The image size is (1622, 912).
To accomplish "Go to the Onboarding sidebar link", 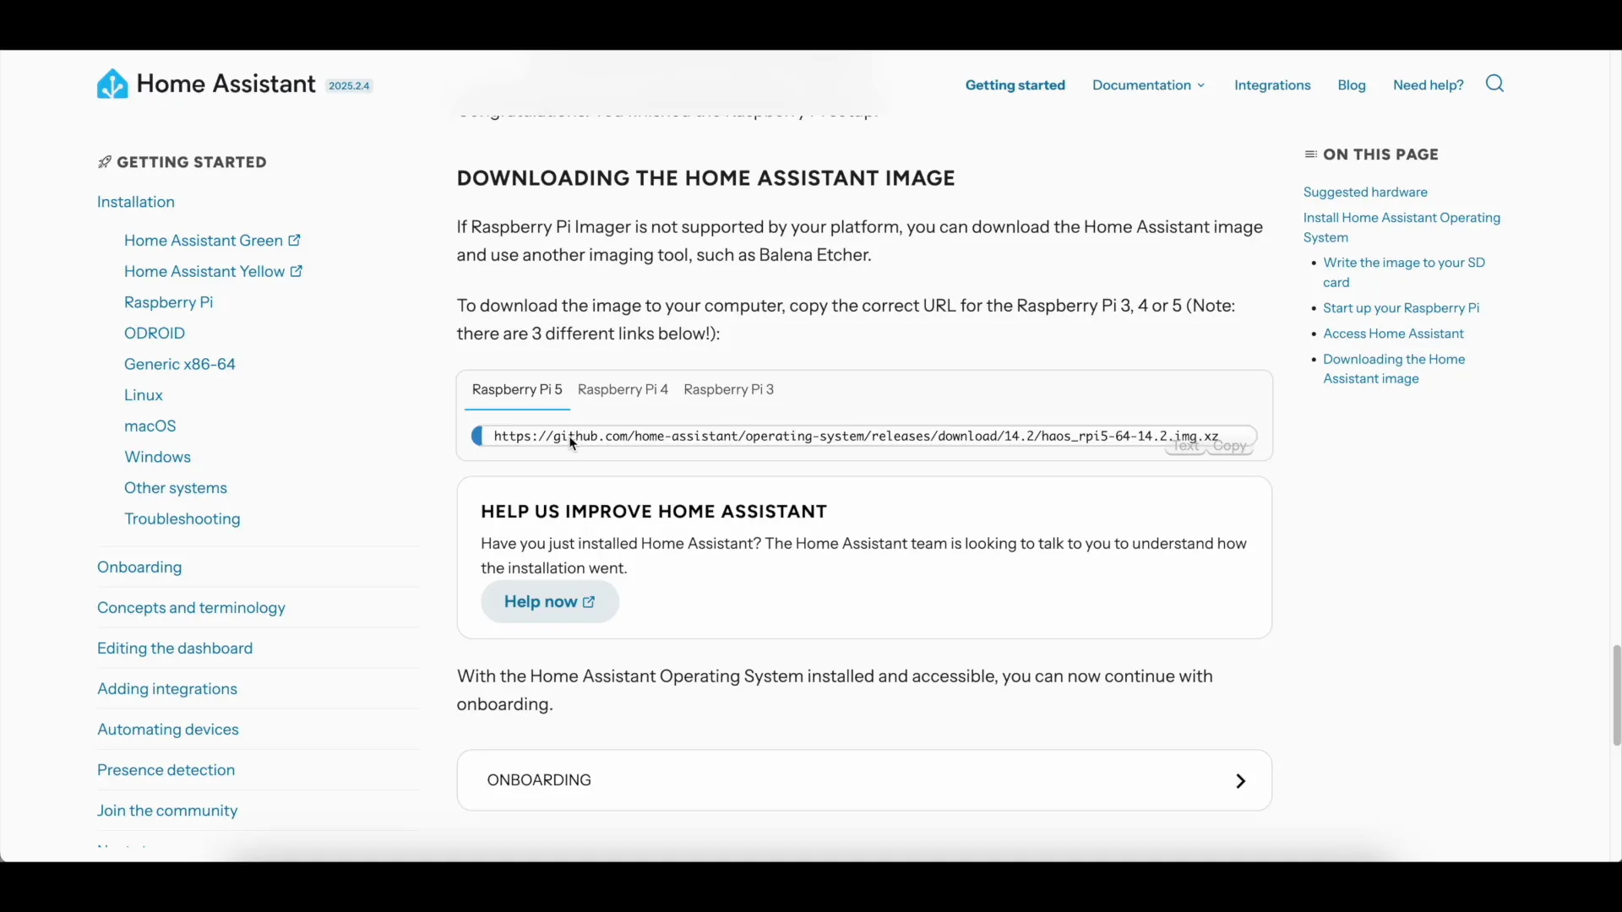I will pos(139,567).
